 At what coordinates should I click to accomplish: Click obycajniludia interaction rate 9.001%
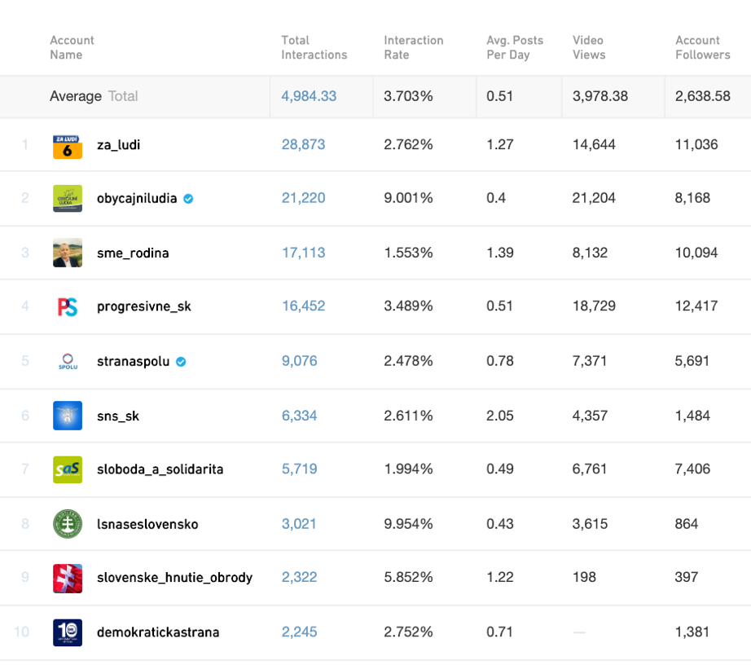click(408, 198)
